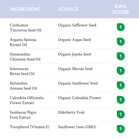This screenshot has height=139, width=139.
Task: Select the EWG SCORE column header
Action: click(120, 9)
